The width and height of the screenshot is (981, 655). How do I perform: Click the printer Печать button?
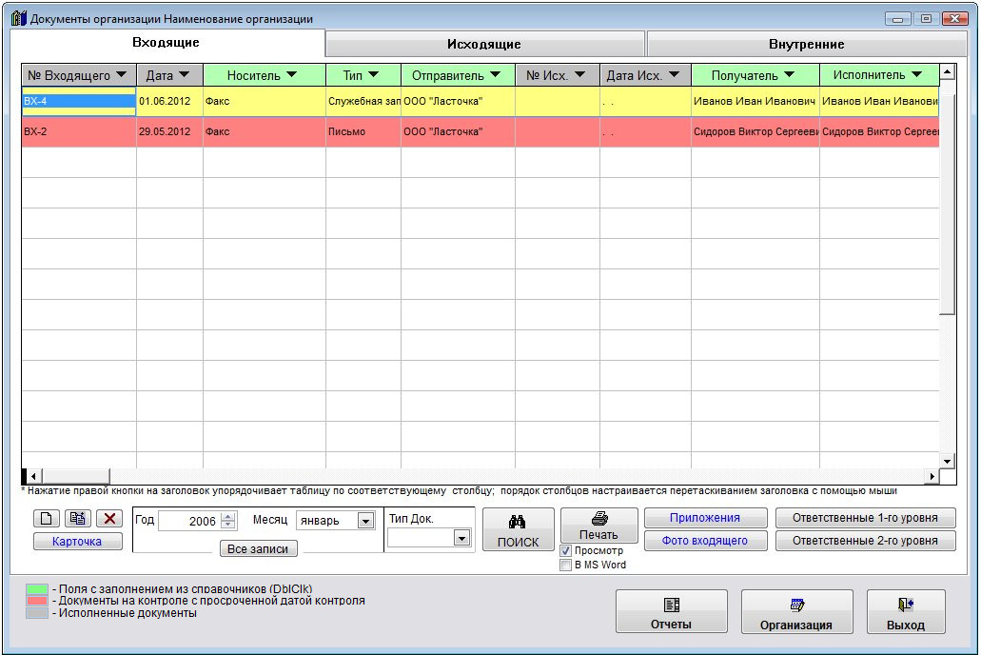point(598,526)
